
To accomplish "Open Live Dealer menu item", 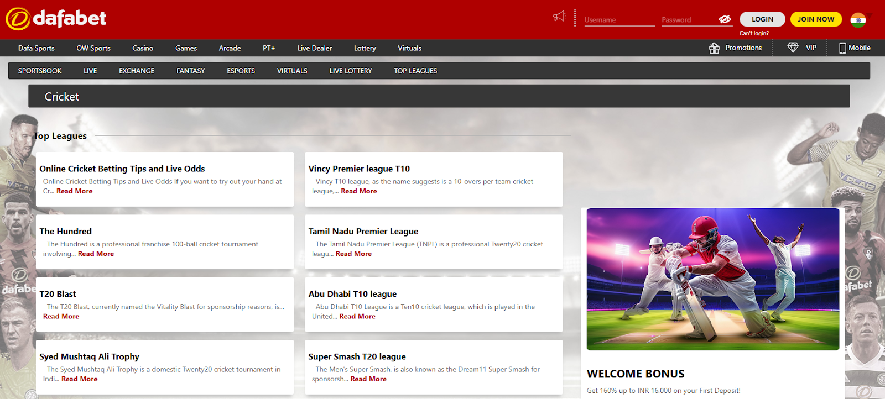I will (315, 48).
